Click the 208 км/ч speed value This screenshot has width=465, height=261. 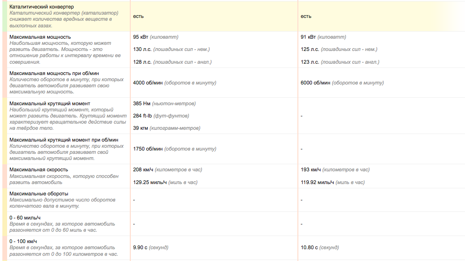(143, 169)
